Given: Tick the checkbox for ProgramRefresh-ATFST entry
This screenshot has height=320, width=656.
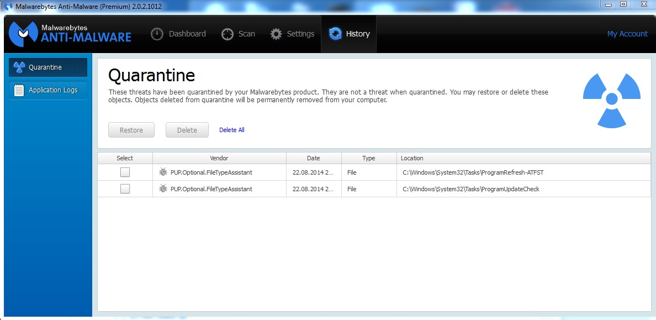Looking at the screenshot, I should point(125,172).
